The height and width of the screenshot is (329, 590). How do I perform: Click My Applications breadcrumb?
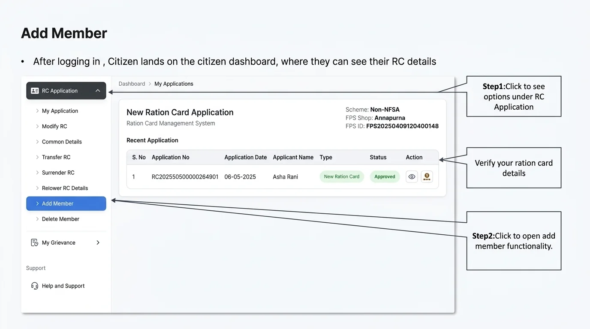pyautogui.click(x=174, y=84)
